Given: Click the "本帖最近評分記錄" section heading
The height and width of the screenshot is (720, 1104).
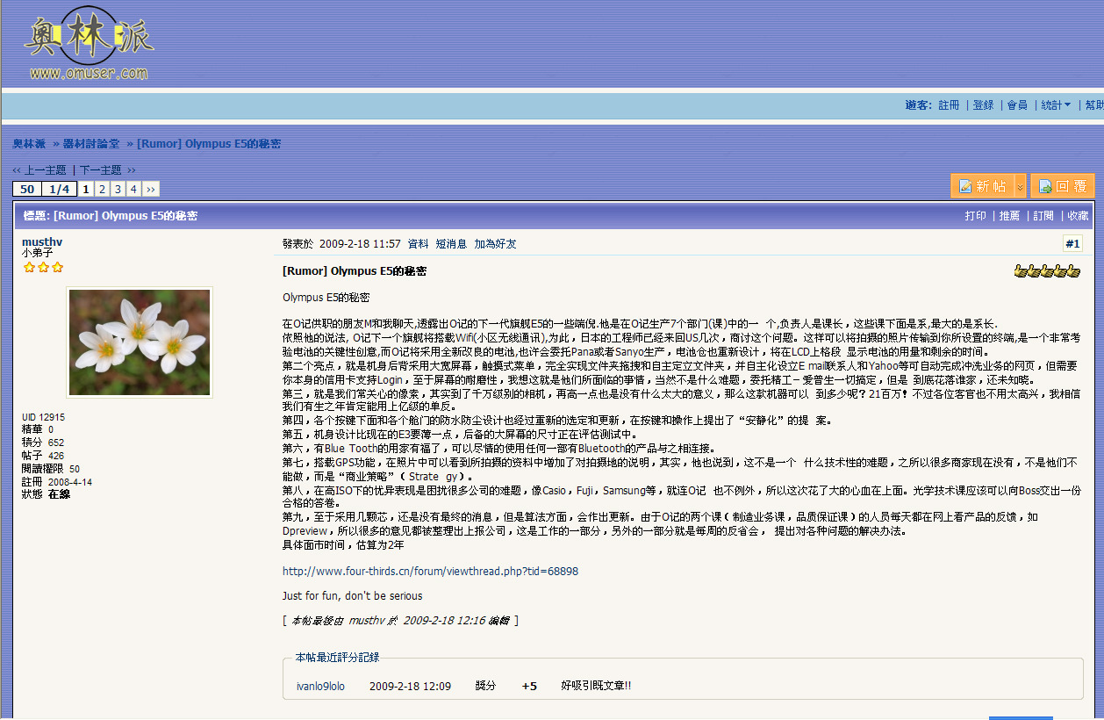Looking at the screenshot, I should coord(337,658).
